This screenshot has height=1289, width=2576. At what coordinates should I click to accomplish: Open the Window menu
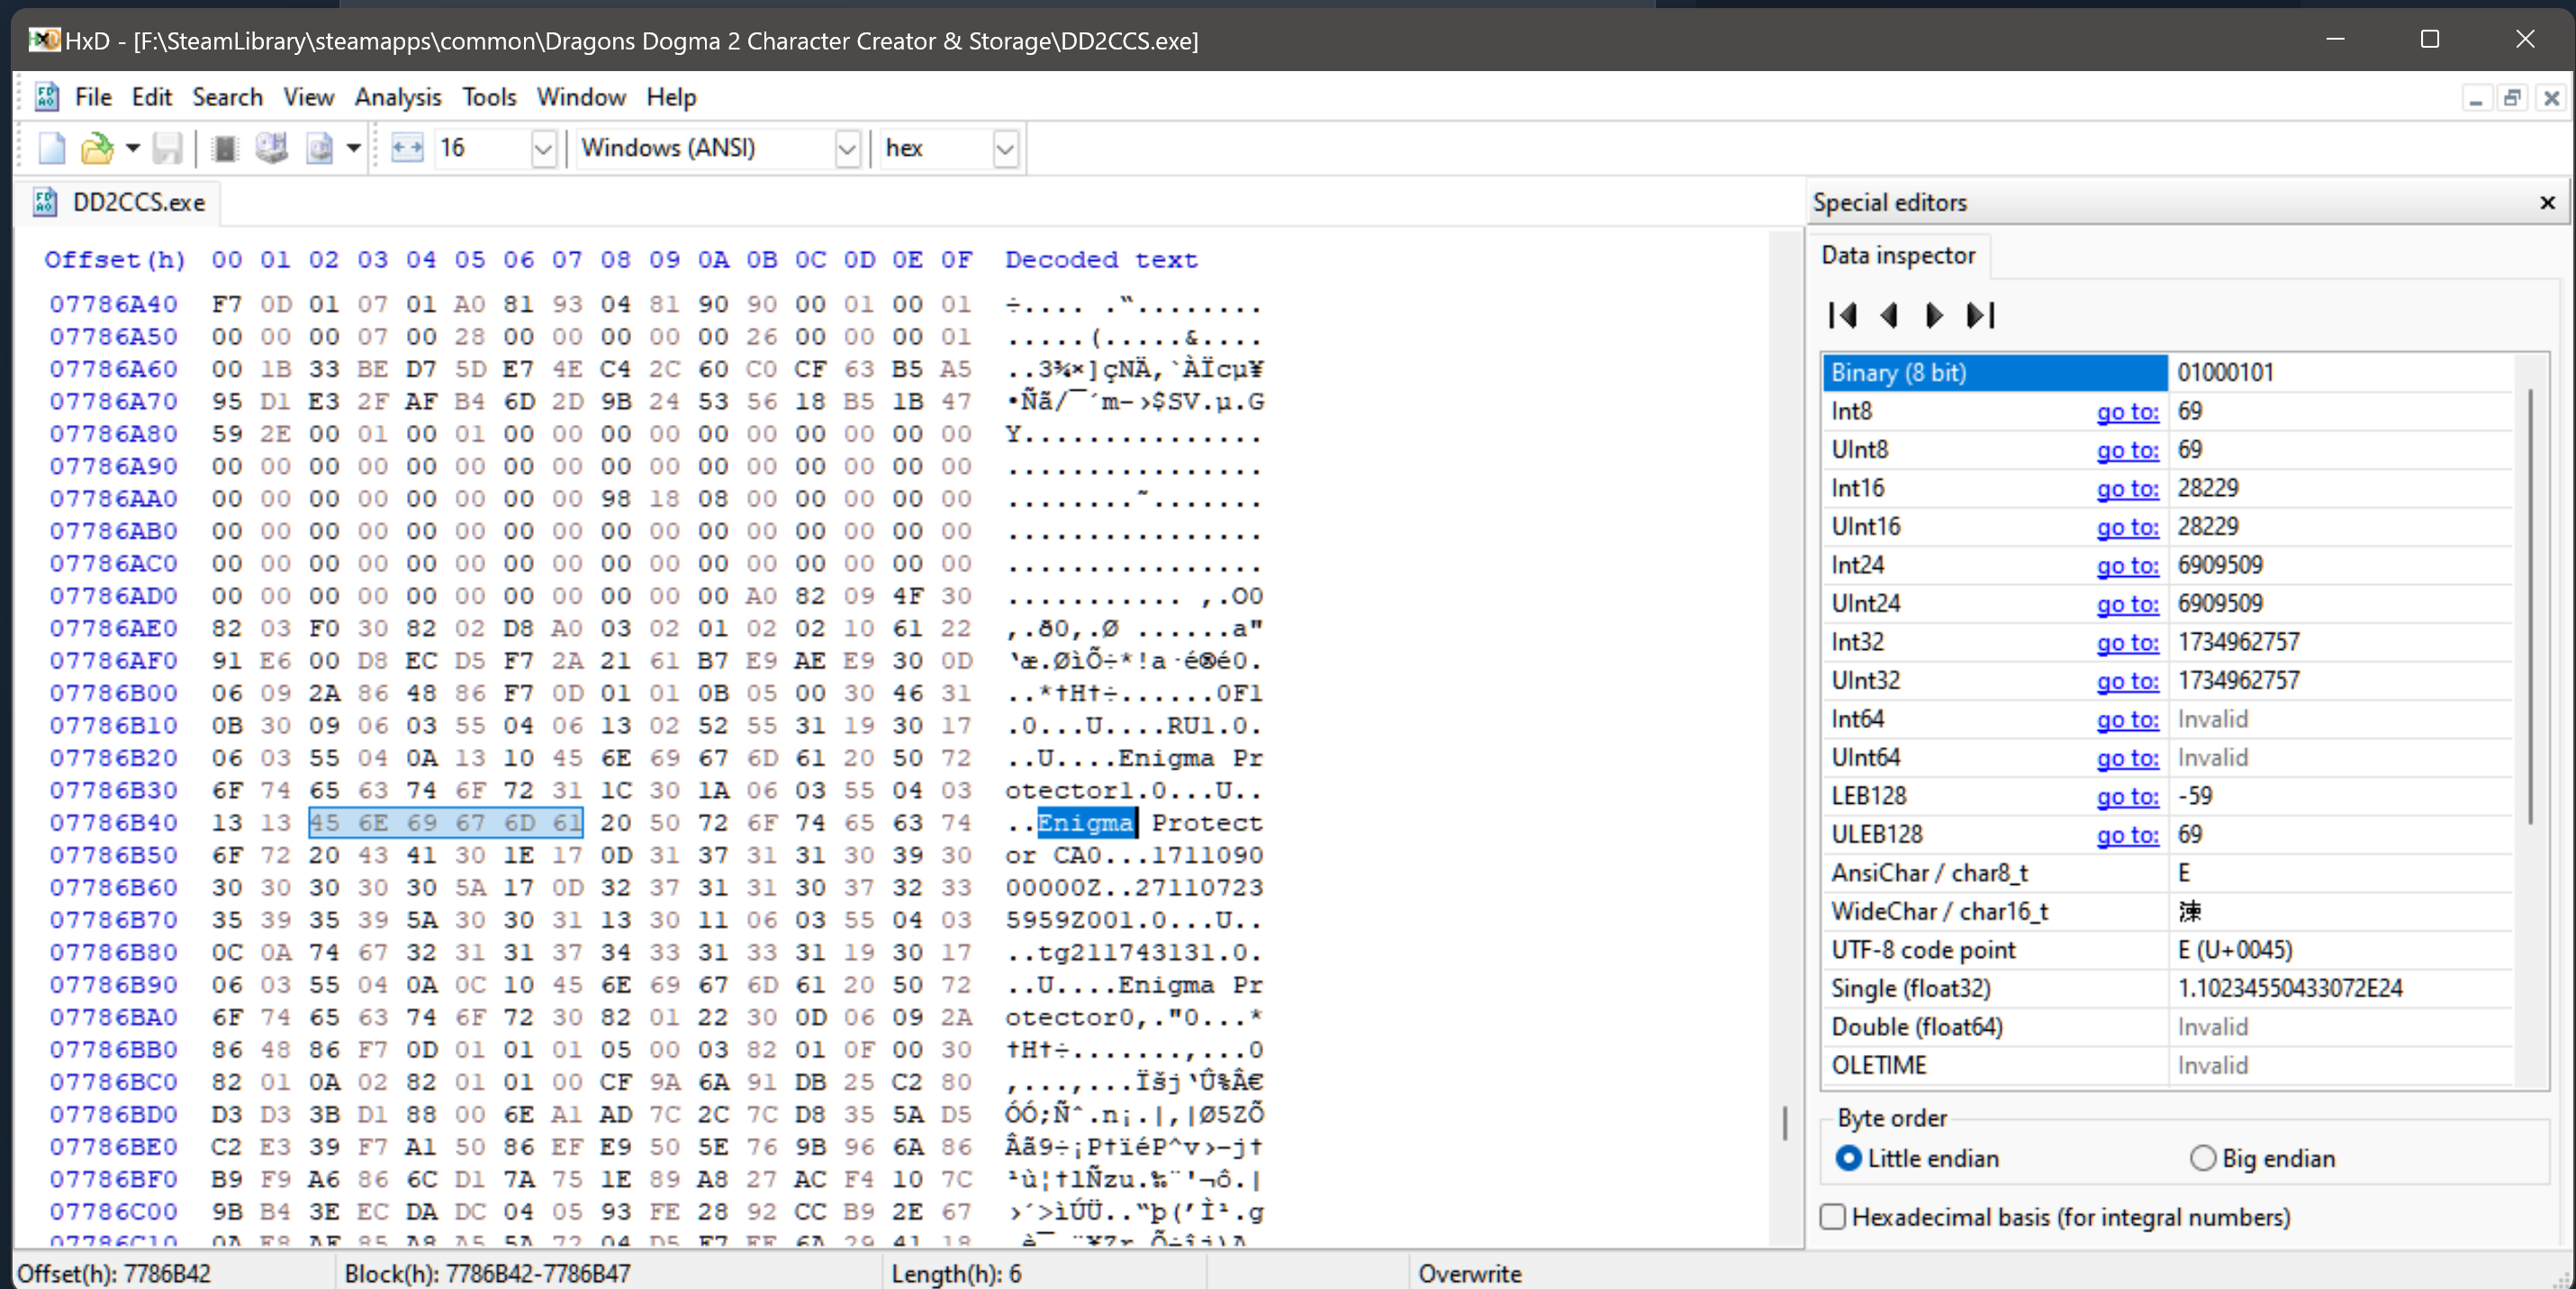(x=581, y=97)
